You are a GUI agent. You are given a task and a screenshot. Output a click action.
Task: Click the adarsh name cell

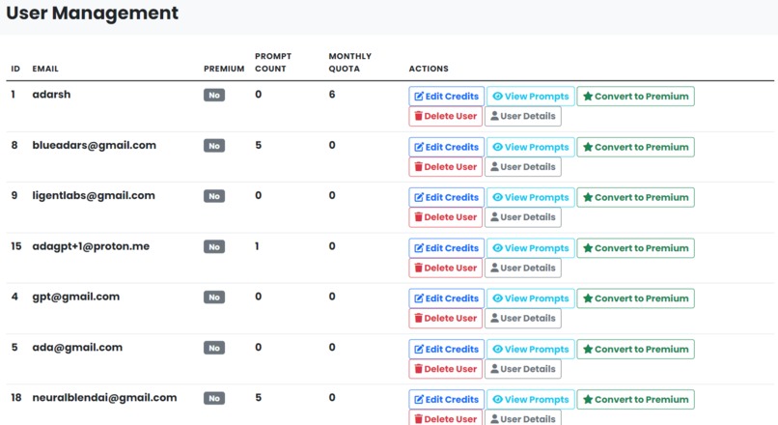tap(51, 95)
